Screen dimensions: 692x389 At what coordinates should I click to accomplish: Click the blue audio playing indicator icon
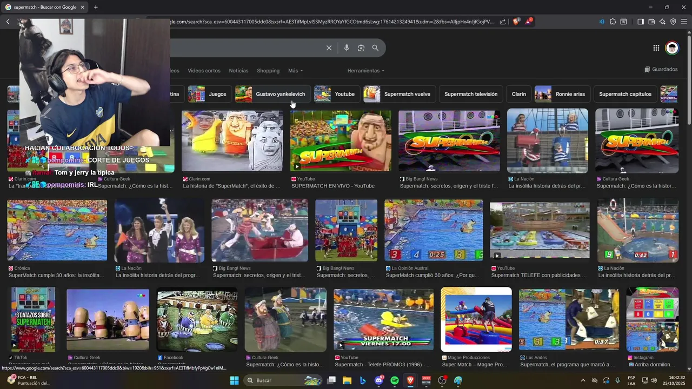[602, 22]
